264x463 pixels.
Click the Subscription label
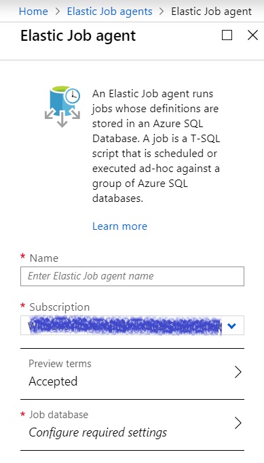pos(59,307)
